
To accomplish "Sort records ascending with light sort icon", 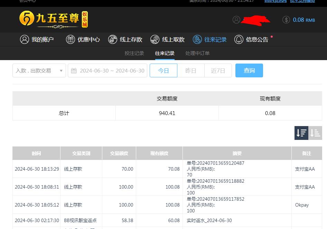I will coord(315,133).
